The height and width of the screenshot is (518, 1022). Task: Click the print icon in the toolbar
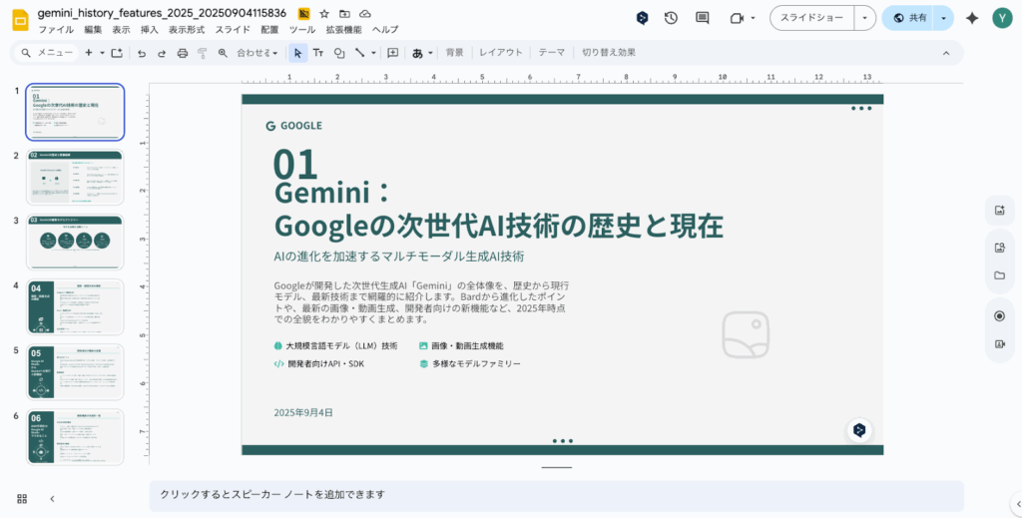click(x=182, y=53)
